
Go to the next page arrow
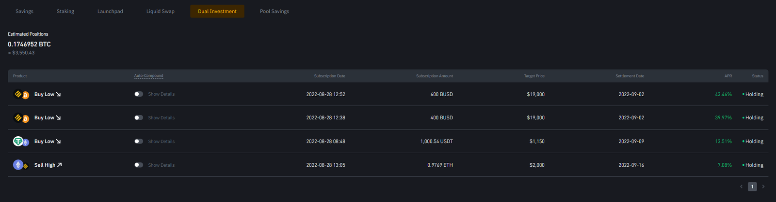[763, 187]
